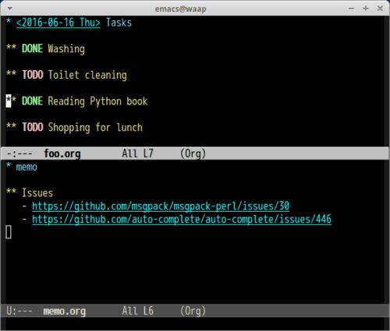Open the msgpack-perl issues/30 link

(x=161, y=206)
